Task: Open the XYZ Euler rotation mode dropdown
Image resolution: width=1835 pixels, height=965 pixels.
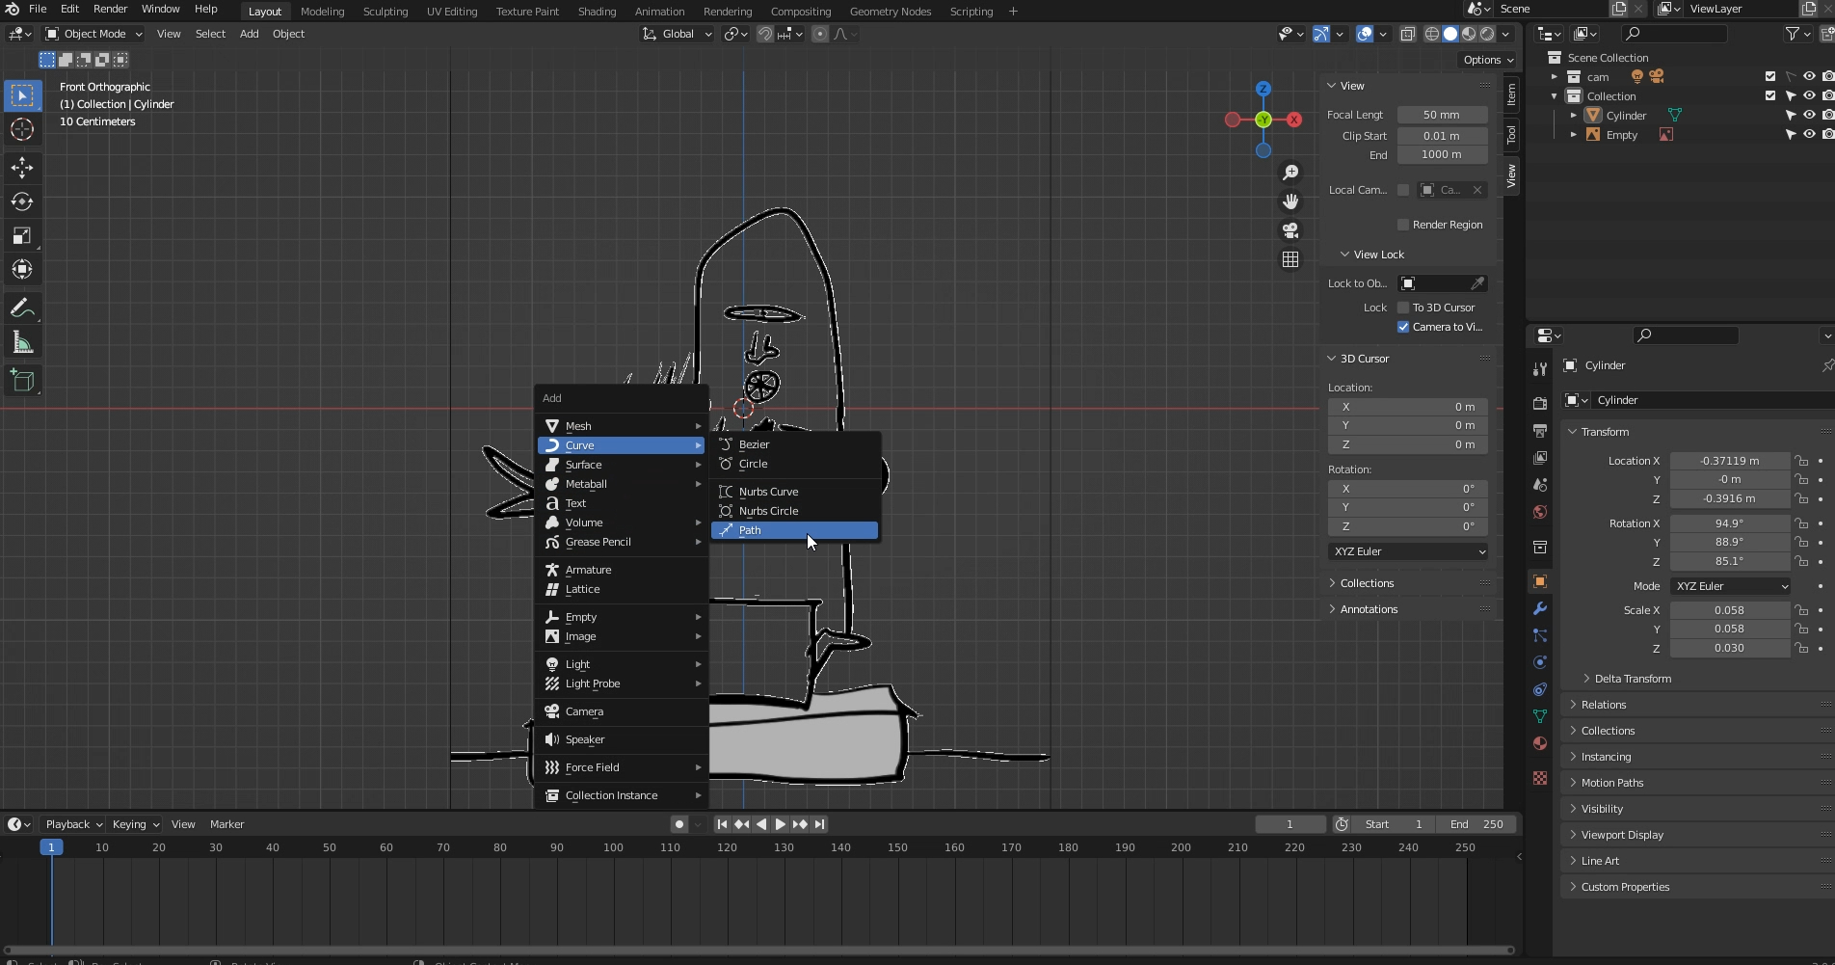Action: point(1731,586)
